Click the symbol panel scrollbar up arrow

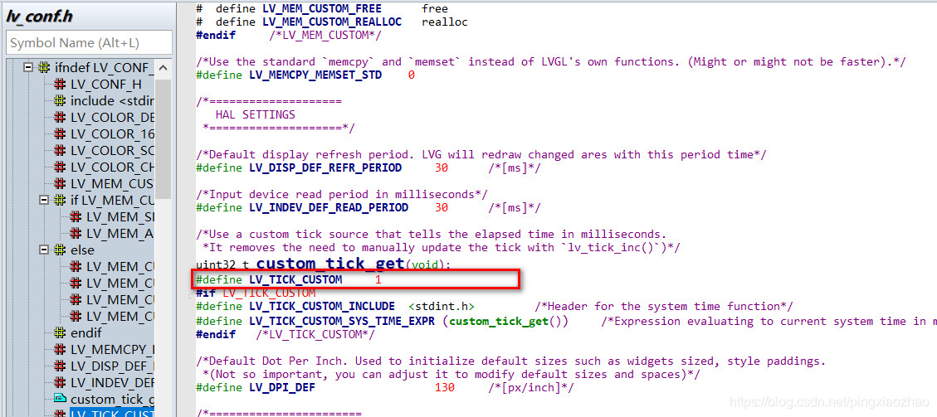(163, 69)
